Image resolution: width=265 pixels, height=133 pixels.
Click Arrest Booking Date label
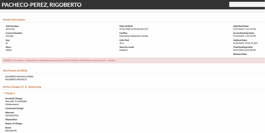point(244,33)
